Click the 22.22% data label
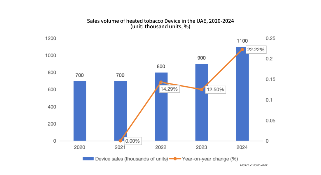The image size is (321, 175). 256,50
